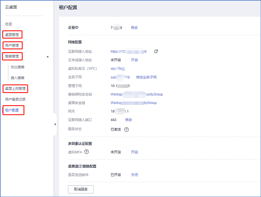Collapse the left sidebar with the arrow handle
The height and width of the screenshot is (197, 261).
coord(55,125)
